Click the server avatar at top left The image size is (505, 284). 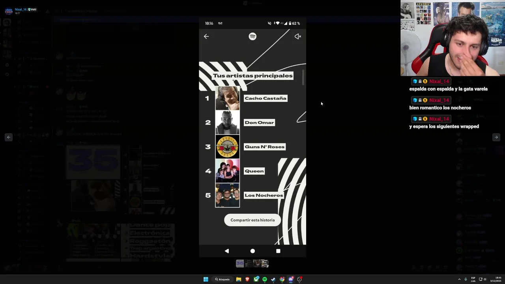(x=9, y=11)
